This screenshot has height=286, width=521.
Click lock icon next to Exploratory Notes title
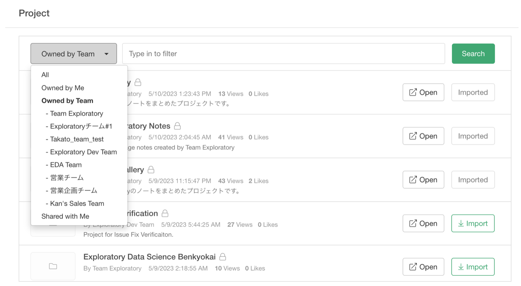pyautogui.click(x=177, y=126)
